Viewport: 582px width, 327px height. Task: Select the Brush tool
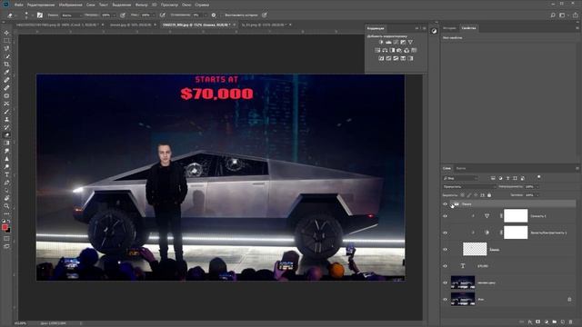pos(6,112)
